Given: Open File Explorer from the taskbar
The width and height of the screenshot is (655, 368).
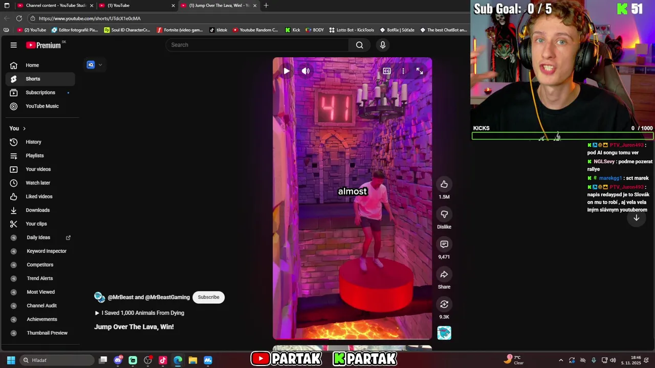Looking at the screenshot, I should pyautogui.click(x=193, y=360).
